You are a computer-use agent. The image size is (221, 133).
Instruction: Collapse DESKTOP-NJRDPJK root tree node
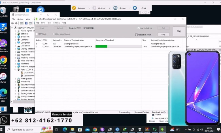pyautogui.click(x=12, y=28)
